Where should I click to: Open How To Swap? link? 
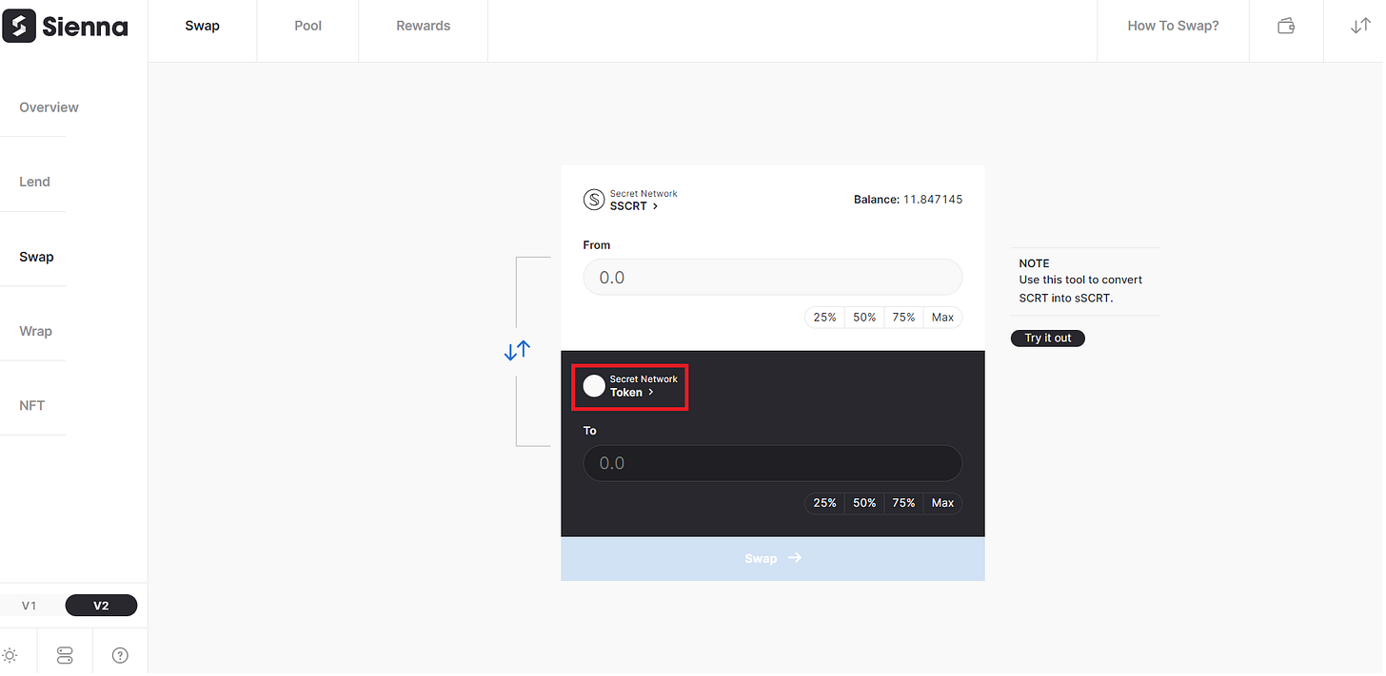[x=1173, y=26]
